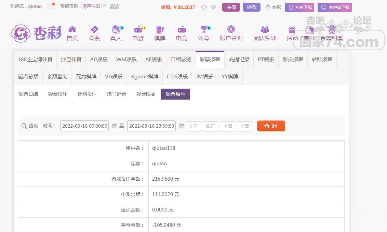The width and height of the screenshot is (387, 232).
Task: Open 团队管理 team management icon
Action: [265, 29]
